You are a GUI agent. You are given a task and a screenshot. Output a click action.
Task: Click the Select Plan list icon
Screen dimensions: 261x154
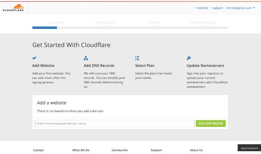tap(137, 58)
